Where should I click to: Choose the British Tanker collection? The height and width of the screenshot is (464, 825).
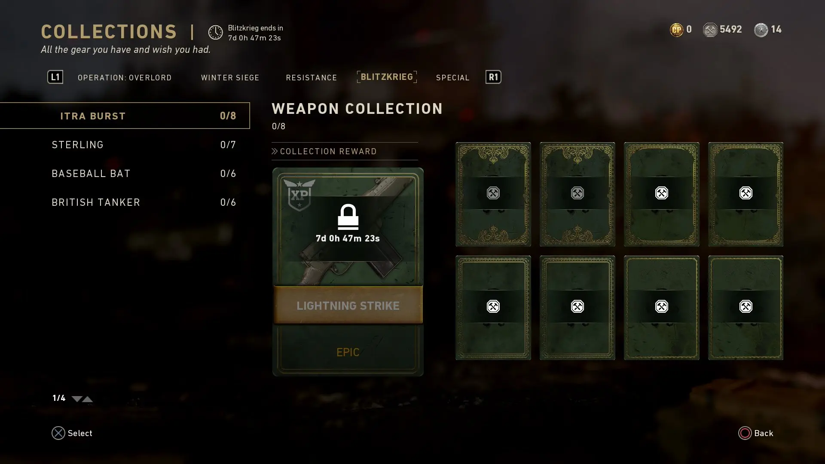coord(125,202)
